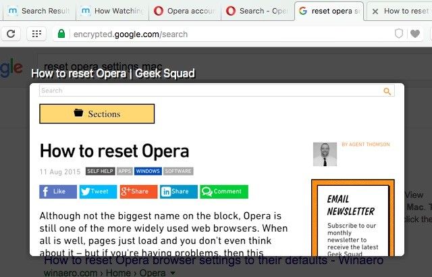Select the WINDOWS tag label
This screenshot has height=277, width=432.
point(148,172)
